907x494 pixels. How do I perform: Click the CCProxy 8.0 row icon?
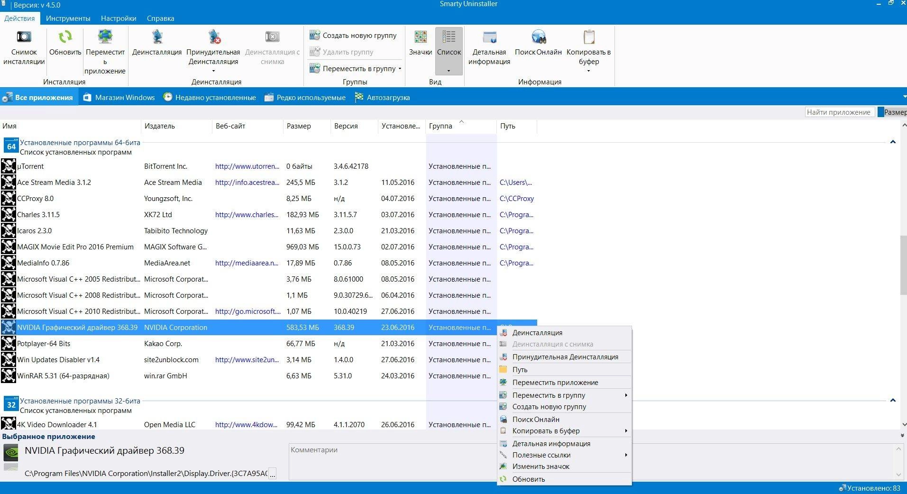click(8, 198)
